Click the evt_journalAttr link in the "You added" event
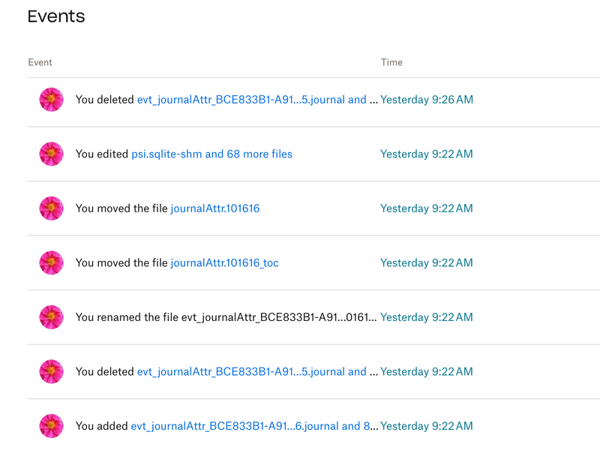The width and height of the screenshot is (600, 453). tap(253, 426)
